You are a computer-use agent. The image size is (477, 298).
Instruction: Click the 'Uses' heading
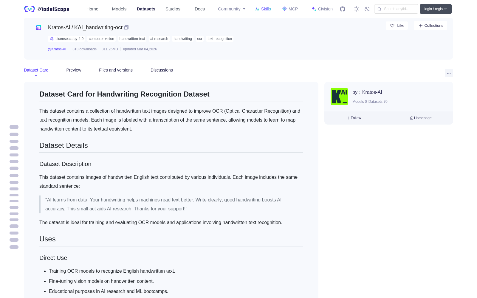click(x=47, y=239)
